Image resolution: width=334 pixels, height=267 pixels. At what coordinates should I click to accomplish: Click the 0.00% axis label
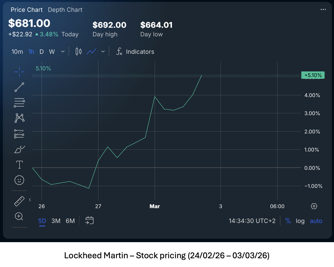(312, 168)
